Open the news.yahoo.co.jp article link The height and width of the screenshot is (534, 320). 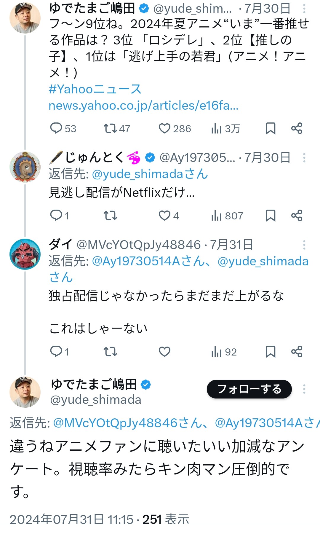click(143, 106)
